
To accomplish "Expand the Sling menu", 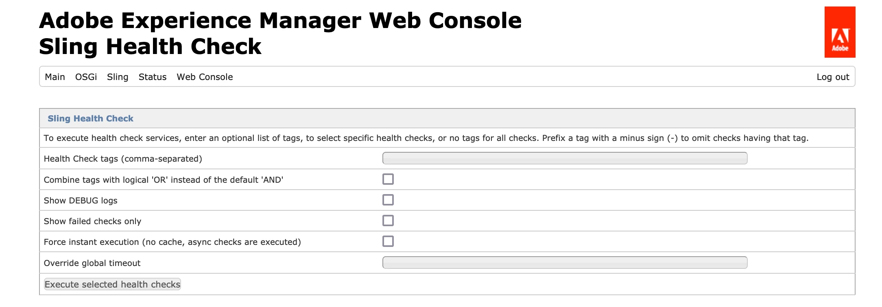I will coord(118,77).
